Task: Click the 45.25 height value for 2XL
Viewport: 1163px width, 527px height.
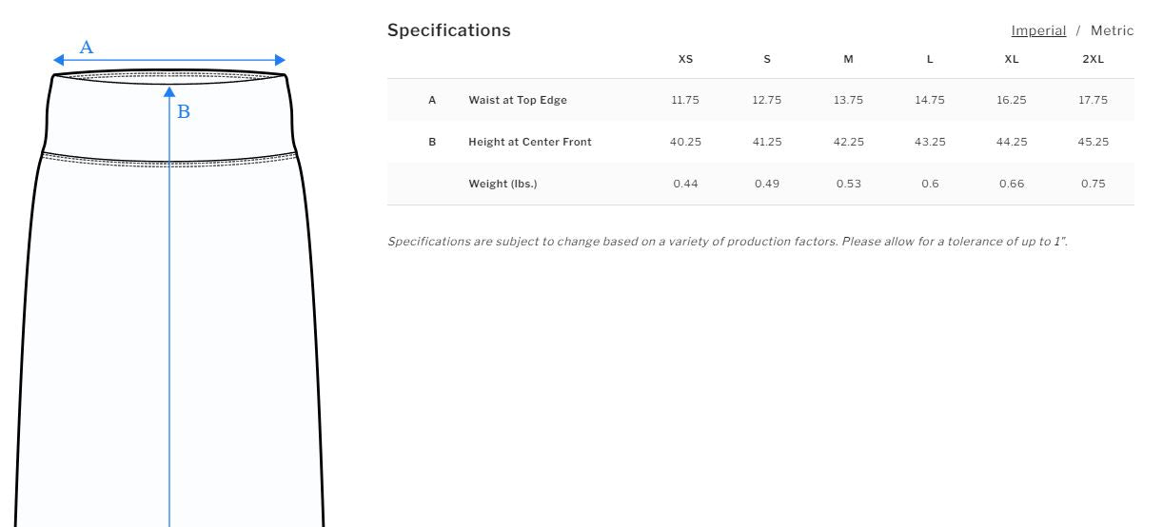Action: tap(1094, 142)
